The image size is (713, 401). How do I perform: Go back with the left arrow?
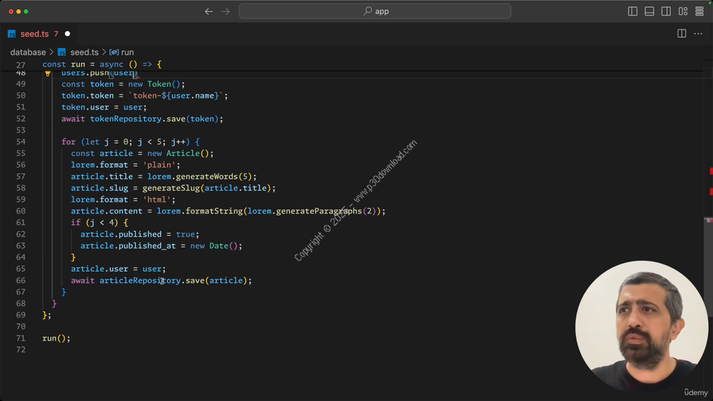[209, 11]
